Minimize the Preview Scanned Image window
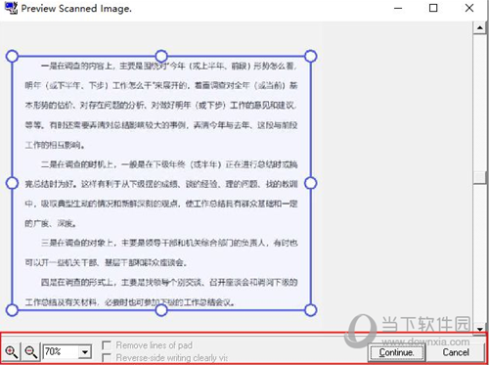This screenshot has height=365, width=489. click(398, 8)
